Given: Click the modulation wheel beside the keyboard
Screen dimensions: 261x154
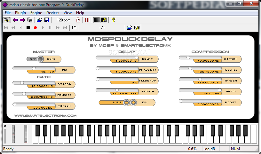Looking at the screenshot, I should click(26, 134).
